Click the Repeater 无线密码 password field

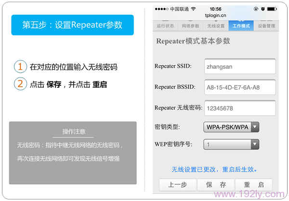click(x=239, y=108)
